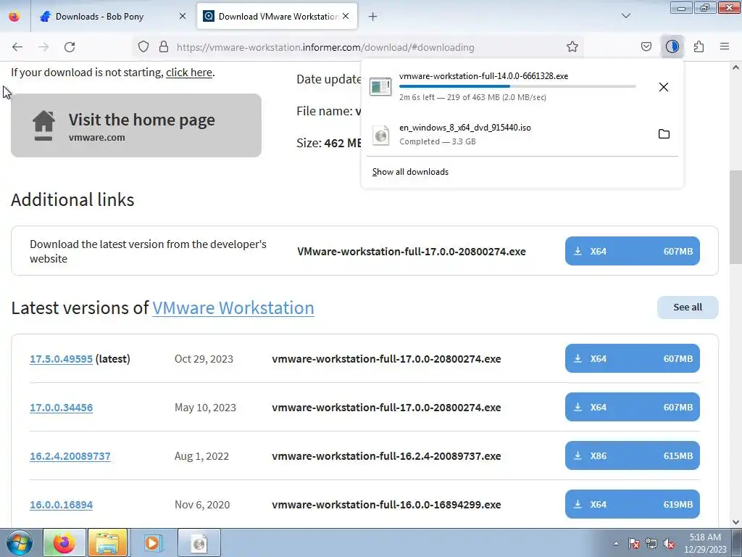
Task: Click the muted volume tray icon
Action: point(669,543)
